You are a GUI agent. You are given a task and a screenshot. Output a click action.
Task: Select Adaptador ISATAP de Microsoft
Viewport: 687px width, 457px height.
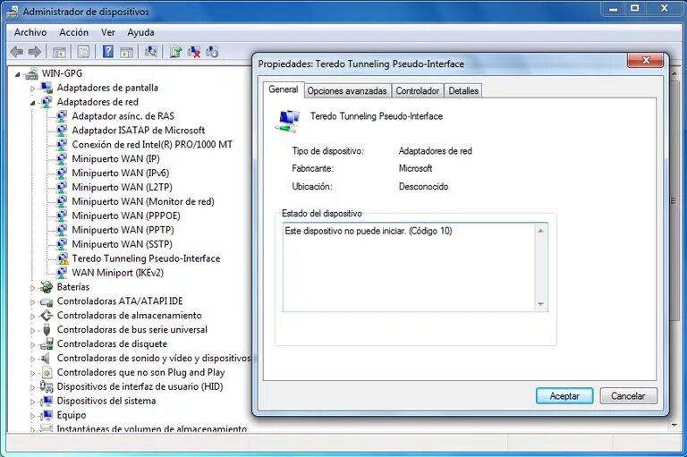tap(139, 131)
